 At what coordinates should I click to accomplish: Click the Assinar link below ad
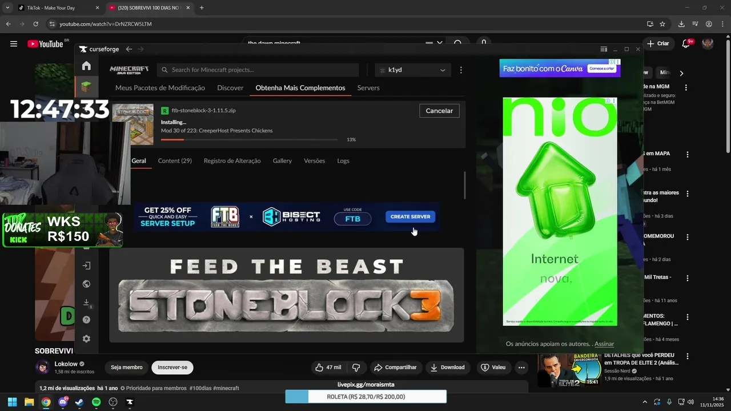click(604, 344)
